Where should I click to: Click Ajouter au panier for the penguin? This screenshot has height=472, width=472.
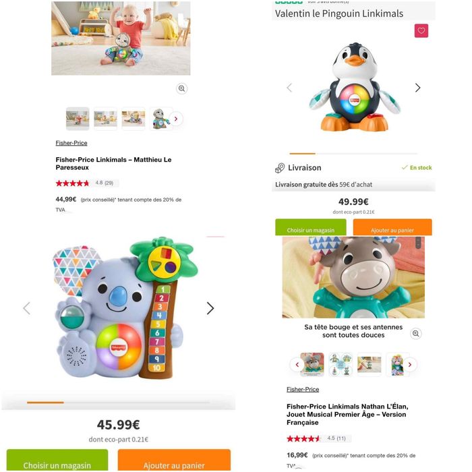[x=392, y=228]
